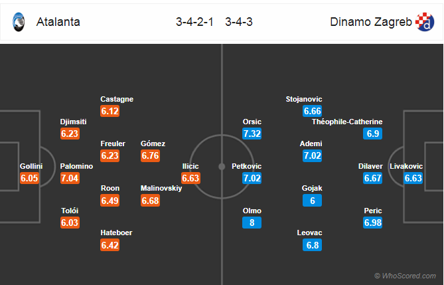444x285 pixels.
Task: Click Livakovic's 6.63 goalkeeper rating badge
Action: (413, 178)
